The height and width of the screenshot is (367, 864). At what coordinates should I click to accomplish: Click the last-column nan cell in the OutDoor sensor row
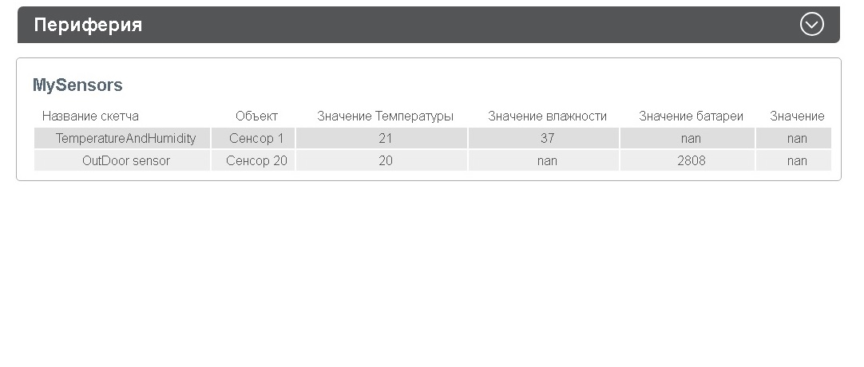coord(796,161)
